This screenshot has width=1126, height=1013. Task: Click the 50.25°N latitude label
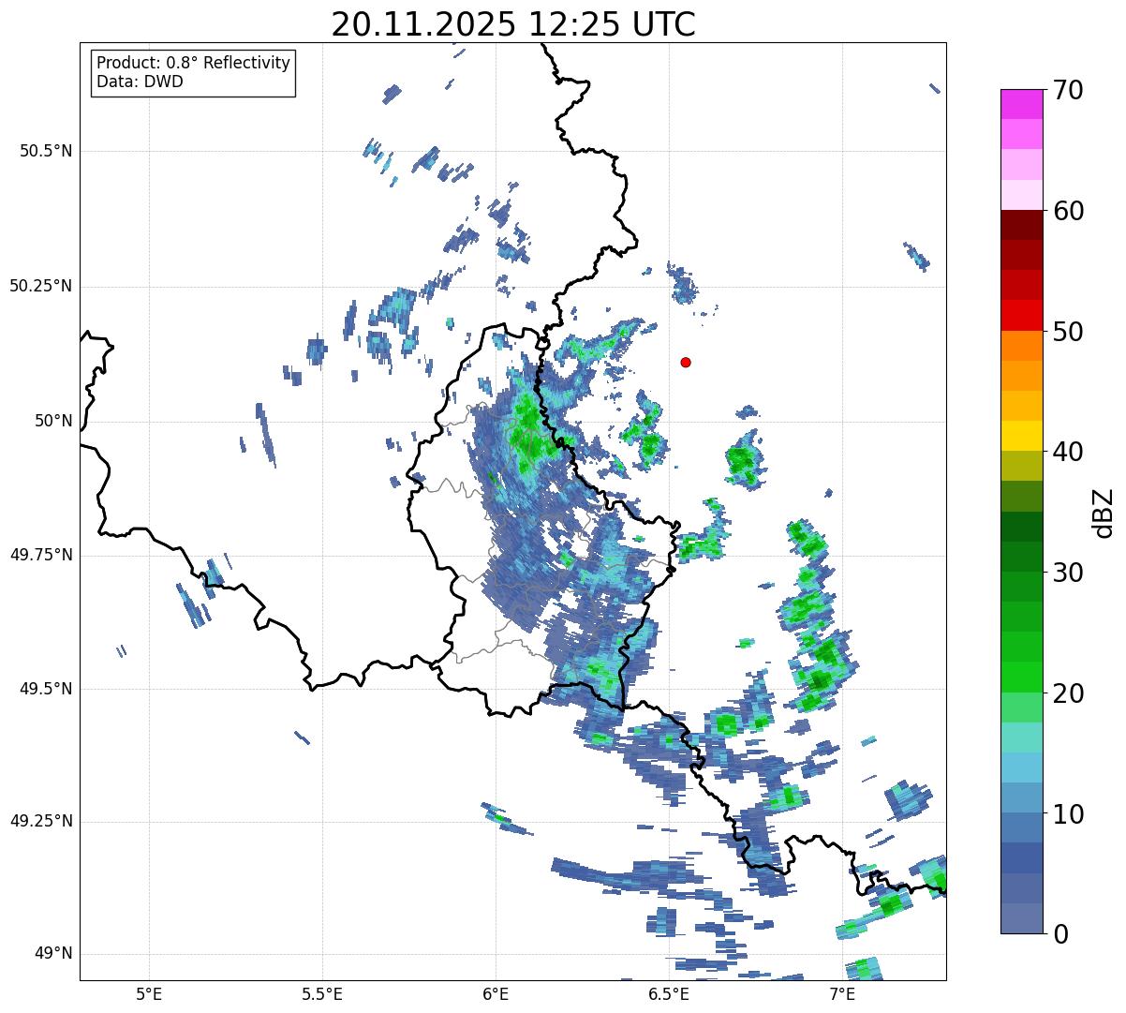[41, 286]
